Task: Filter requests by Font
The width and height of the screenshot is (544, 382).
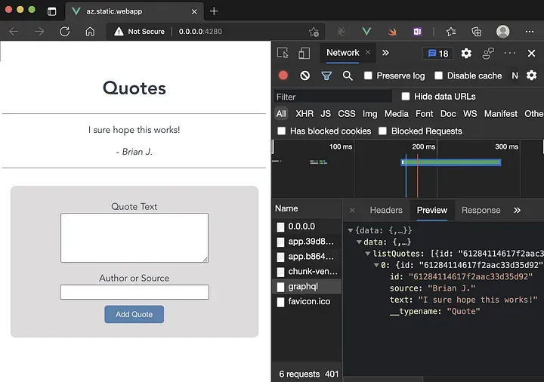Action: coord(425,114)
